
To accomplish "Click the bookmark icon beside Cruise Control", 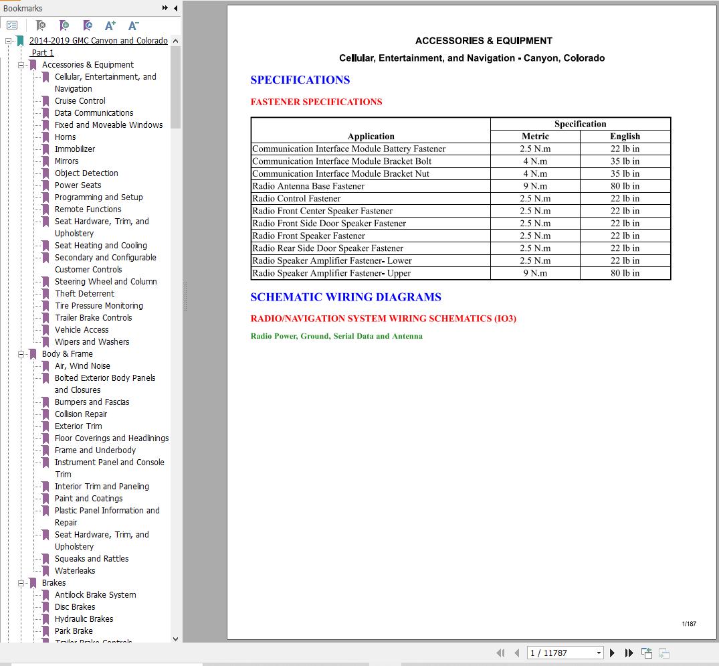I will click(46, 101).
